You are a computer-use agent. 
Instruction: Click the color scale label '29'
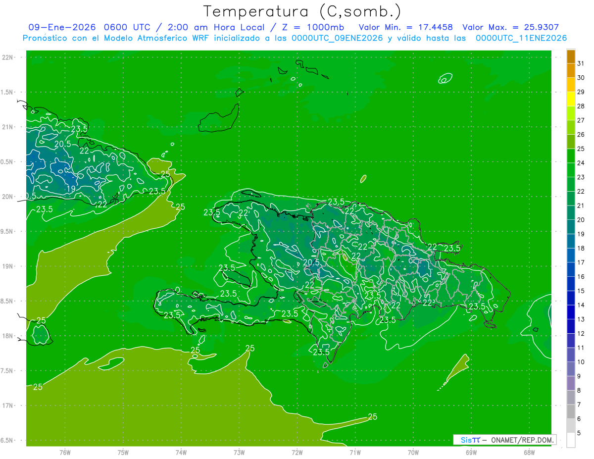[x=581, y=92]
